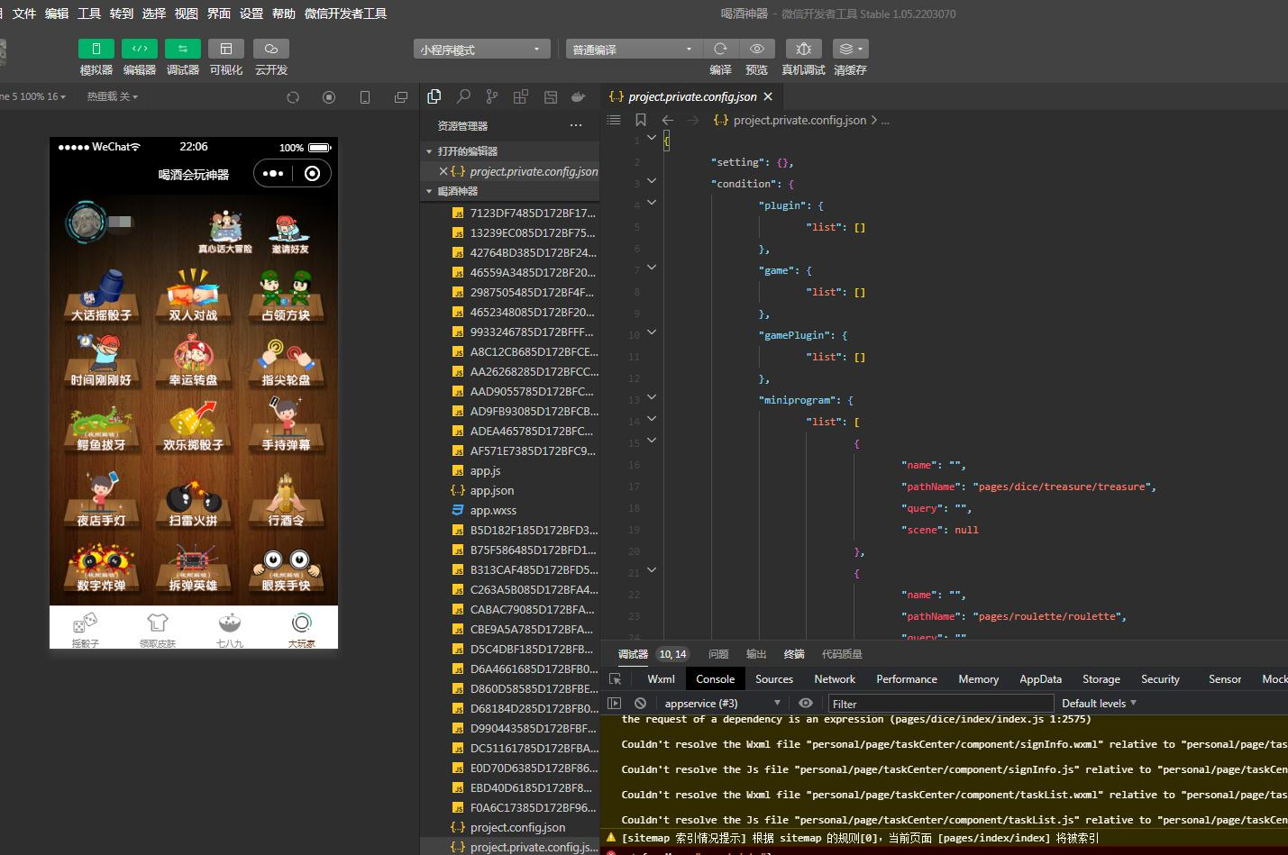Tap 幸运转盘 game in simulator
This screenshot has width=1288, height=855.
[193, 362]
